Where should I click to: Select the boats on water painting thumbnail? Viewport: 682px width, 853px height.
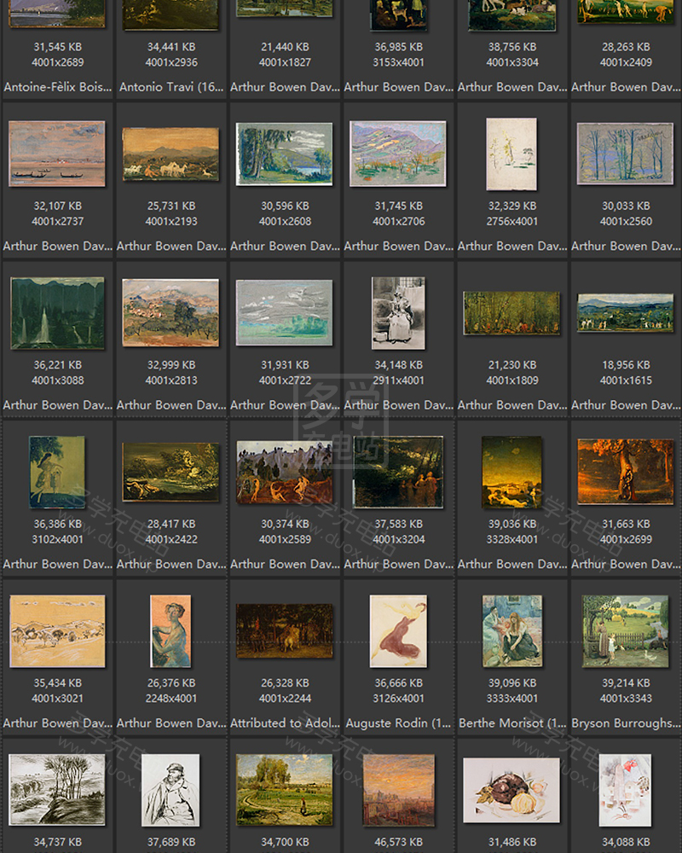click(x=57, y=154)
